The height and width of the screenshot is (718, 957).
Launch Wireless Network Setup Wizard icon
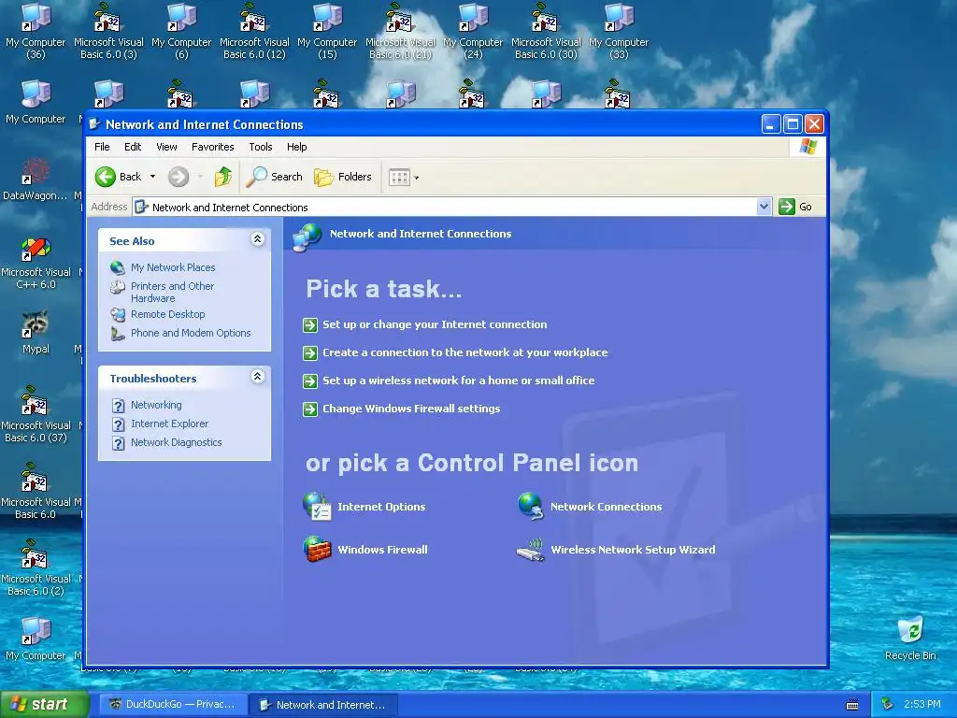coord(531,549)
